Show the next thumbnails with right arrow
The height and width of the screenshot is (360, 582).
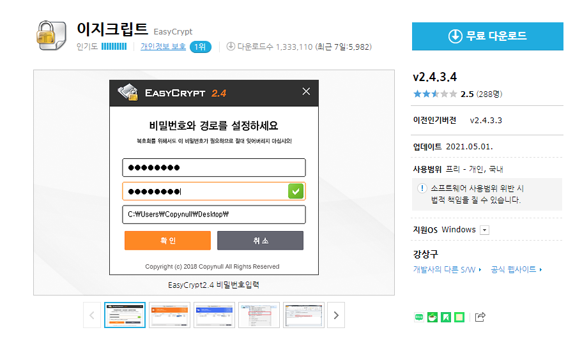click(336, 315)
